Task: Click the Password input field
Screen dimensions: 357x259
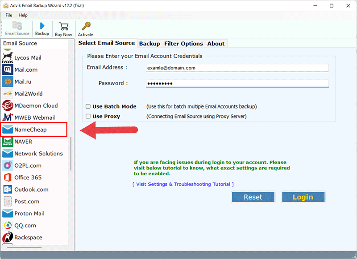Action: [237, 83]
